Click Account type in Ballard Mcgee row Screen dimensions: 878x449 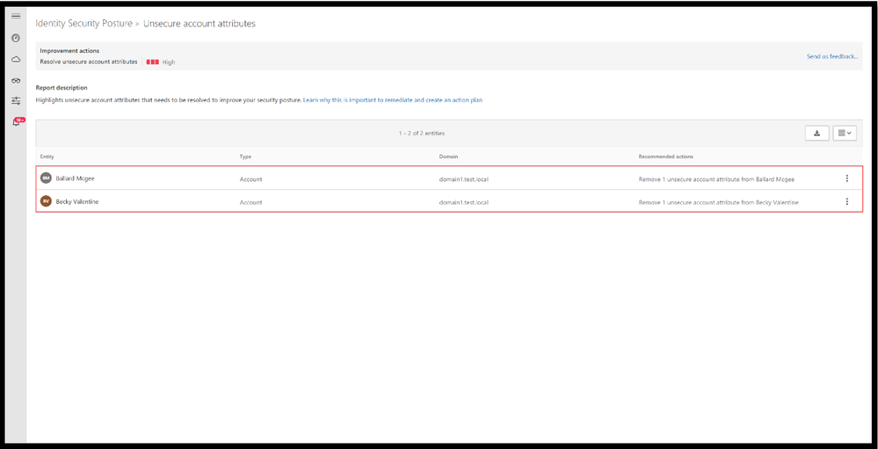point(250,179)
